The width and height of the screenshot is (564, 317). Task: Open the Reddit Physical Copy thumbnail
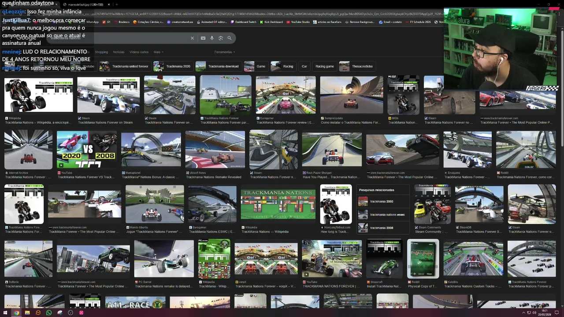pos(423,258)
